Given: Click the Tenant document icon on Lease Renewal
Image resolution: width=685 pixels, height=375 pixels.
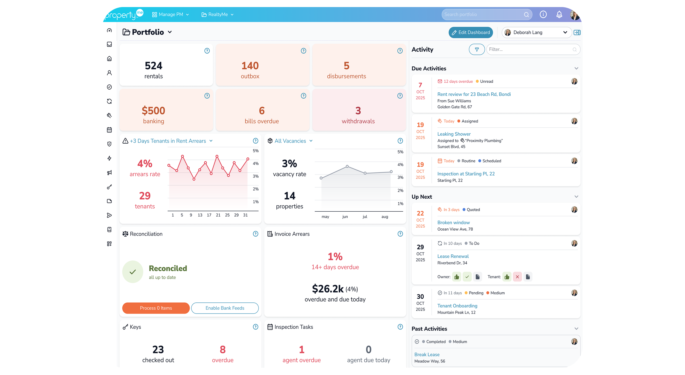Looking at the screenshot, I should (528, 277).
